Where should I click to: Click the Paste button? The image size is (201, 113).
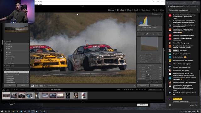23,85
